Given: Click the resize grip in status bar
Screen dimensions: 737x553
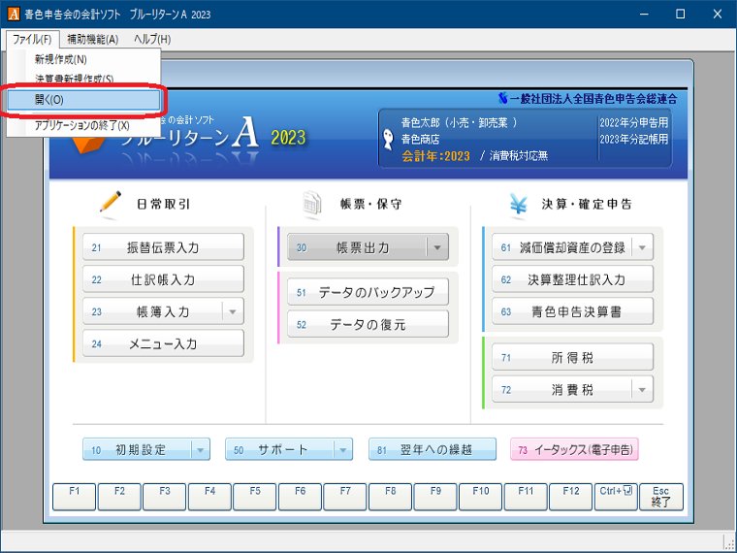Looking at the screenshot, I should pos(728,542).
